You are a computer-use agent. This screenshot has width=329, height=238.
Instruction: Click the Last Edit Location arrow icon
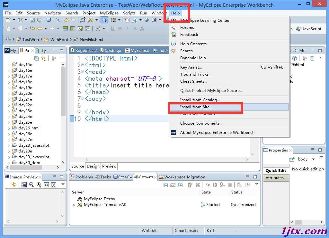(32, 29)
